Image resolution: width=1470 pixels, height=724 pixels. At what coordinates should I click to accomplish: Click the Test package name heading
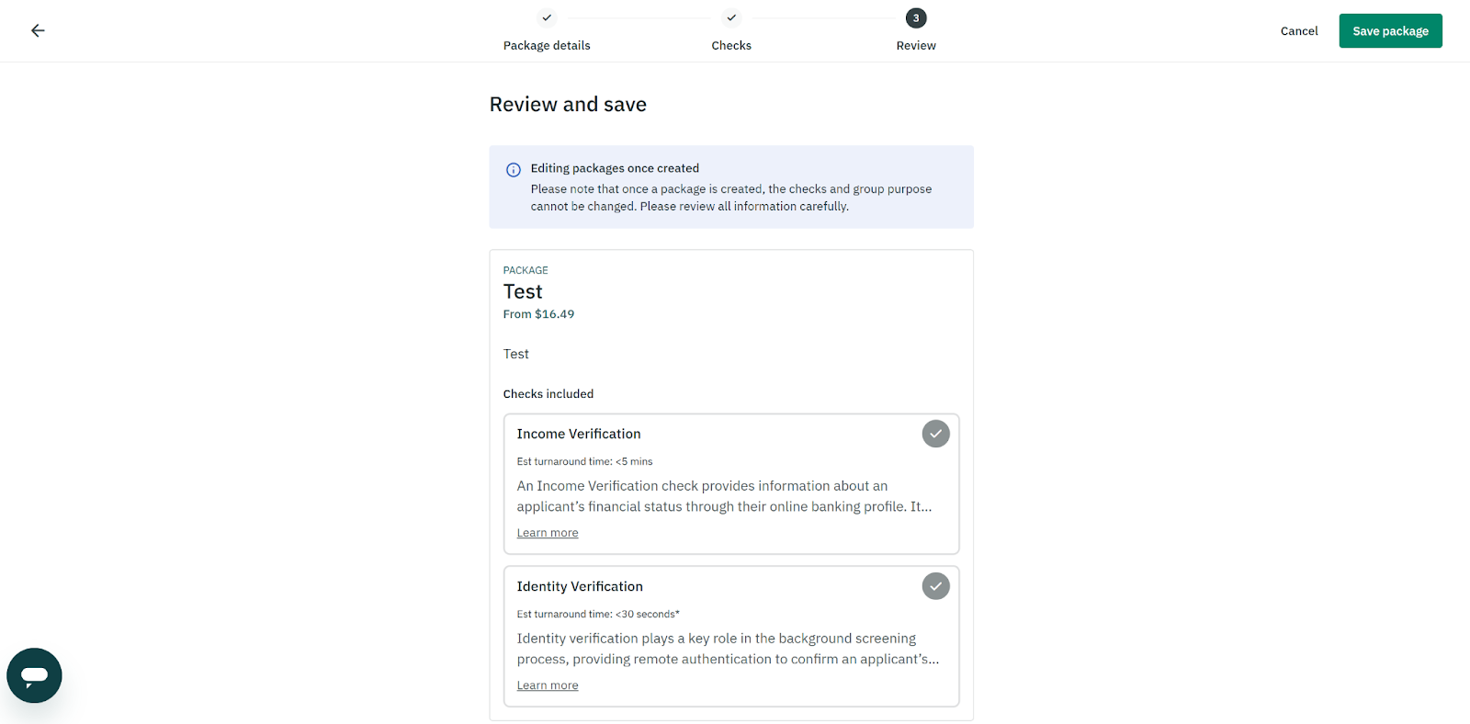(523, 292)
